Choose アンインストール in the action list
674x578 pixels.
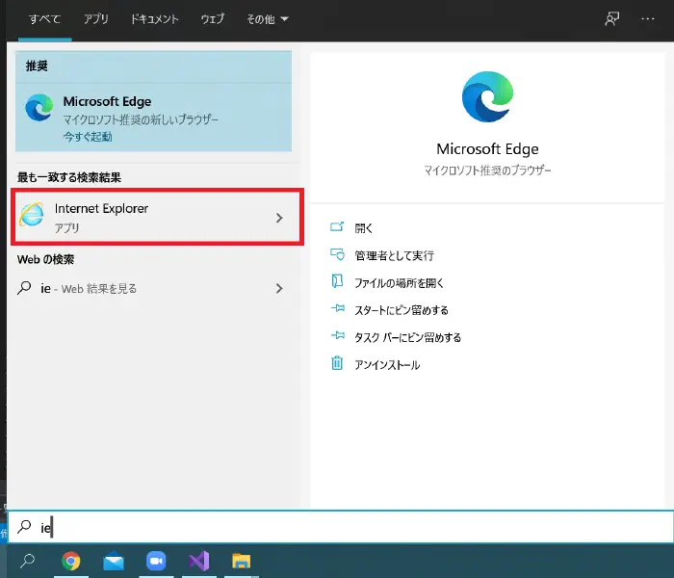(387, 364)
